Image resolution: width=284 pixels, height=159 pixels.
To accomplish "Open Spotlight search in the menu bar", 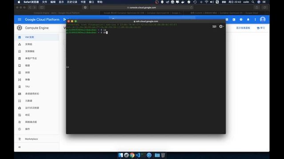I will click(x=253, y=2).
